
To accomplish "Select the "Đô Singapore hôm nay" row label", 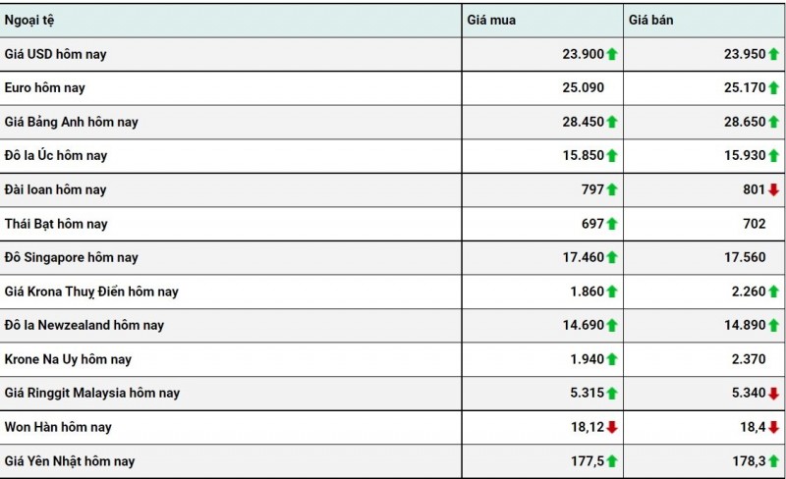I will click(x=71, y=257).
